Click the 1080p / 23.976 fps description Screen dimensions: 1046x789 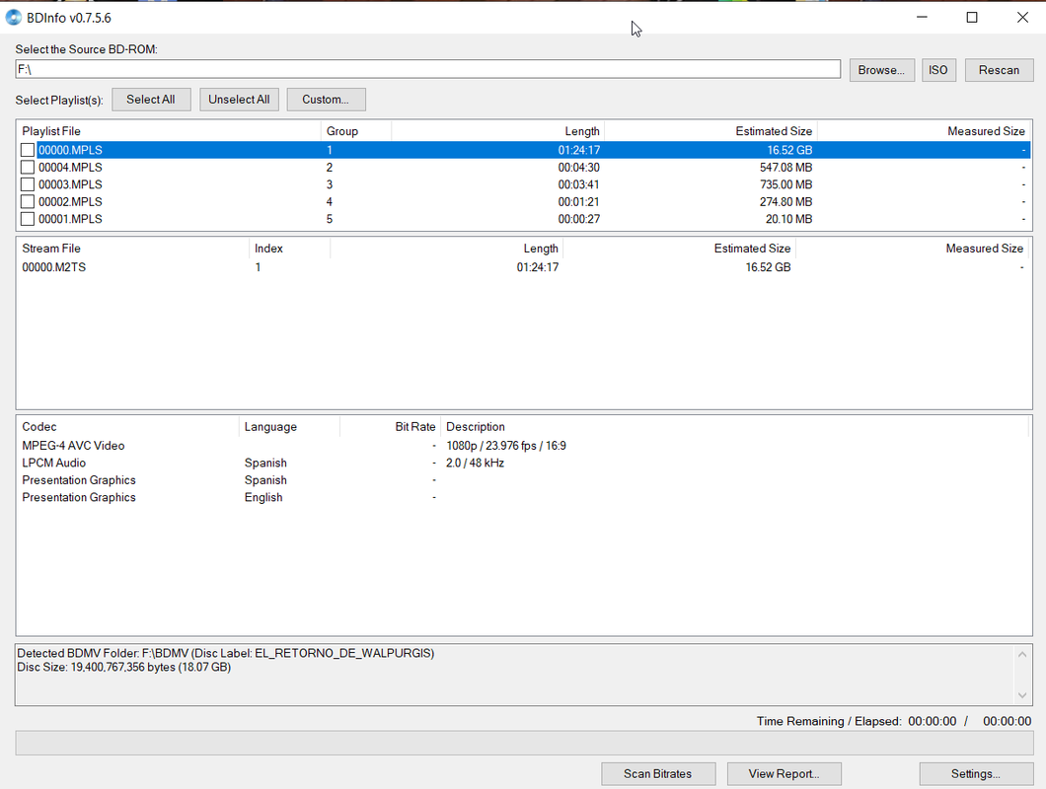click(x=505, y=446)
